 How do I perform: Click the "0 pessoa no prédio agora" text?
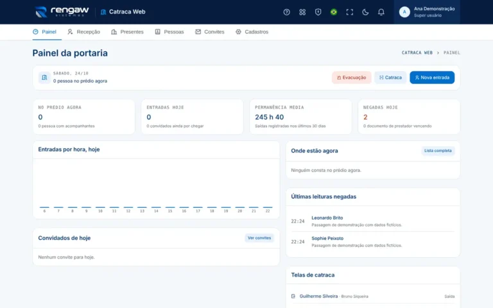(x=80, y=81)
